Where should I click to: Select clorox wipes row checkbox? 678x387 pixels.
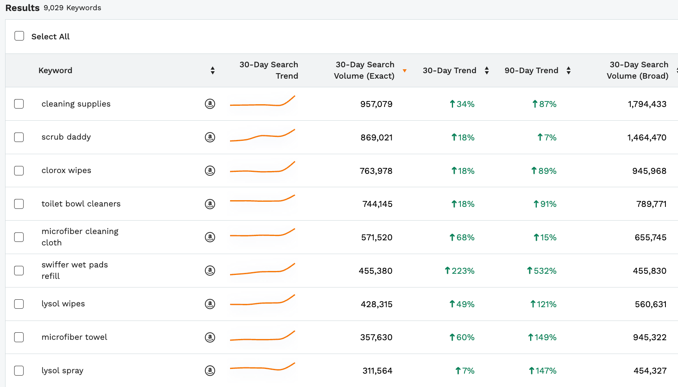pyautogui.click(x=19, y=171)
